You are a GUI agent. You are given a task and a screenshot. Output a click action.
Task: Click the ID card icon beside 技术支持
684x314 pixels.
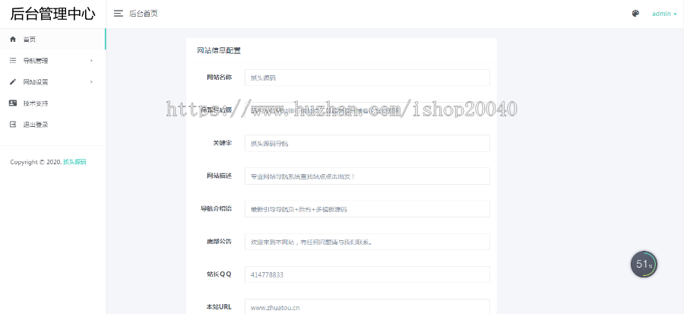point(13,103)
